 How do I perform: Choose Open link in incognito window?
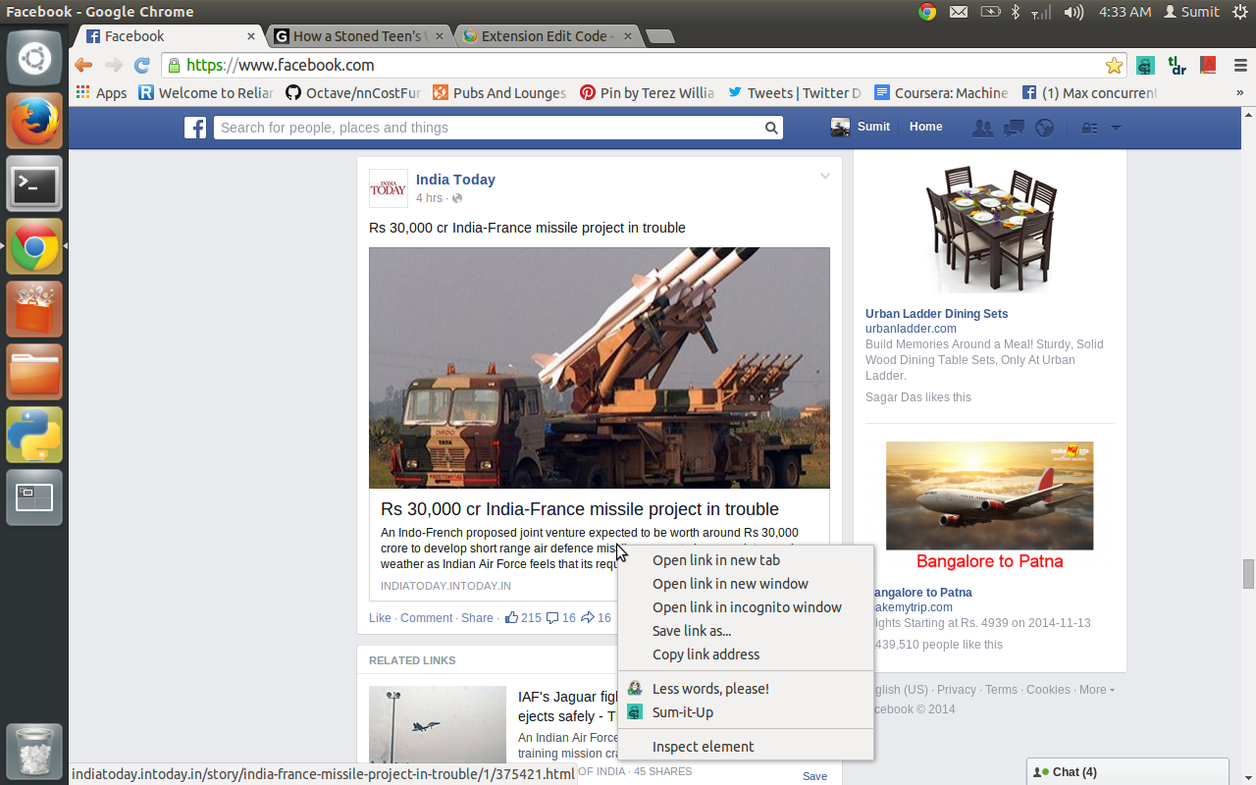746,607
